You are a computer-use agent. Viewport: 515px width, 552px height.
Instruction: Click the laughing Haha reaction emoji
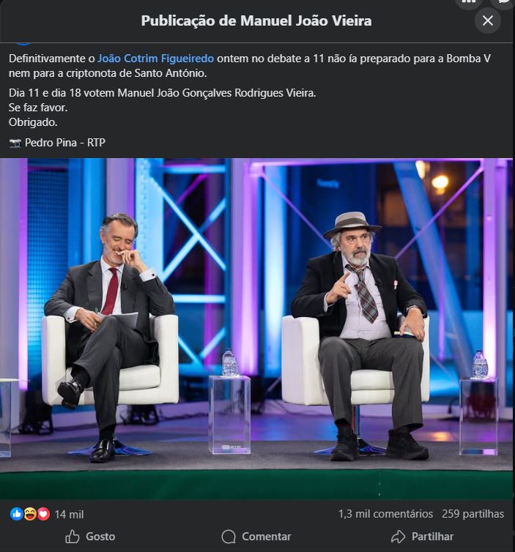tap(30, 514)
